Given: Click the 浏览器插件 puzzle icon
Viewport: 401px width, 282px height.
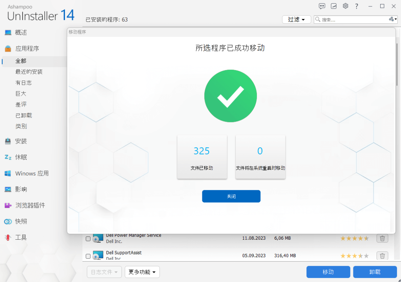Looking at the screenshot, I should (8, 205).
